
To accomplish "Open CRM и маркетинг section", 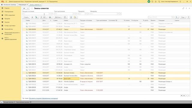I will (x=10, y=15).
